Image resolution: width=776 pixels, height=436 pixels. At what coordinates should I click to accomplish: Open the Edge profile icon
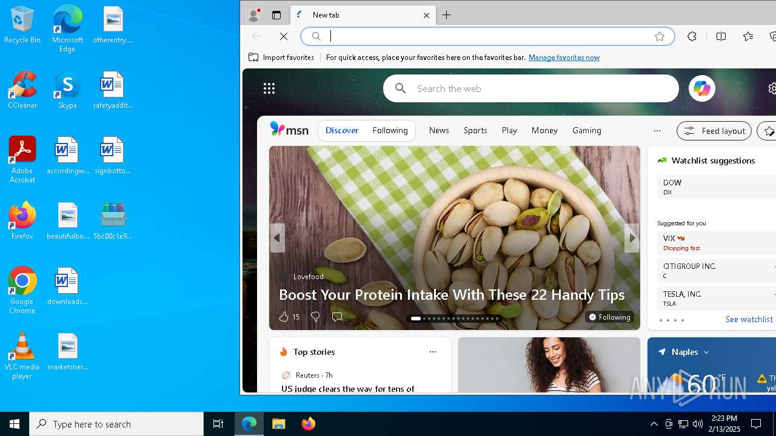click(x=254, y=15)
